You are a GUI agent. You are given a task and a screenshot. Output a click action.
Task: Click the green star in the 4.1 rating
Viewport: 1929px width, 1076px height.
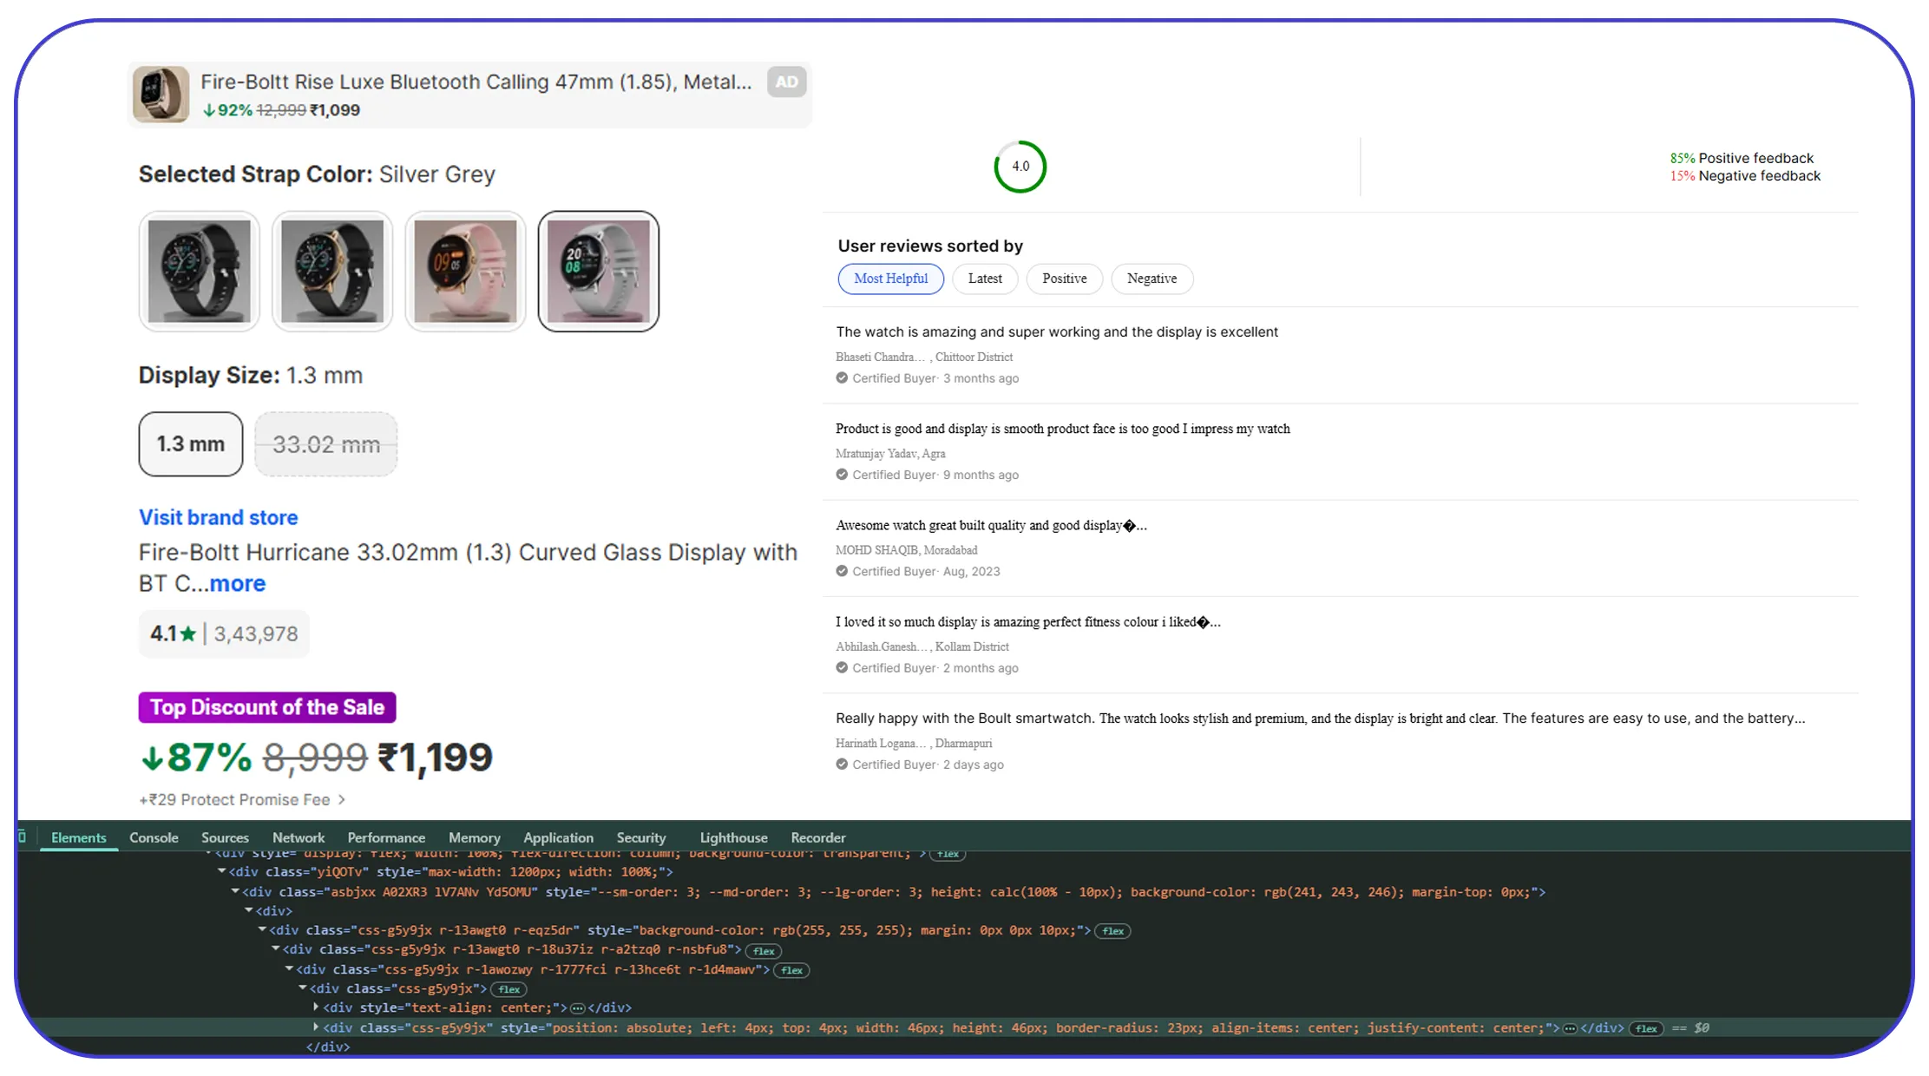[187, 634]
